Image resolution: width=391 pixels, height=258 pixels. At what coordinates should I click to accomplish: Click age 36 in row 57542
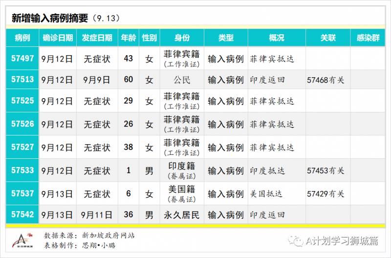129,214
